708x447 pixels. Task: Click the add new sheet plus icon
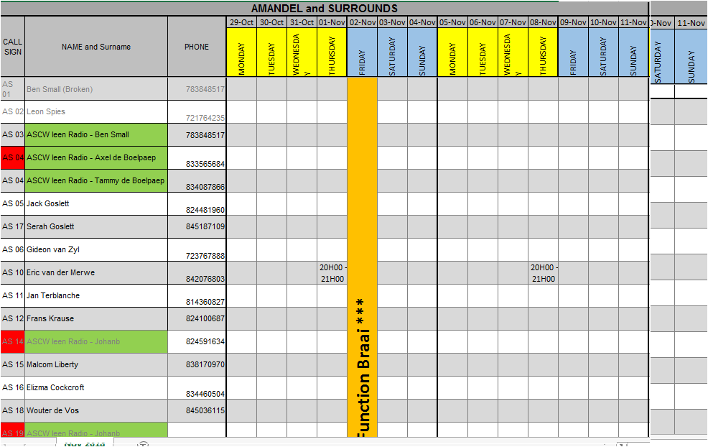142,444
